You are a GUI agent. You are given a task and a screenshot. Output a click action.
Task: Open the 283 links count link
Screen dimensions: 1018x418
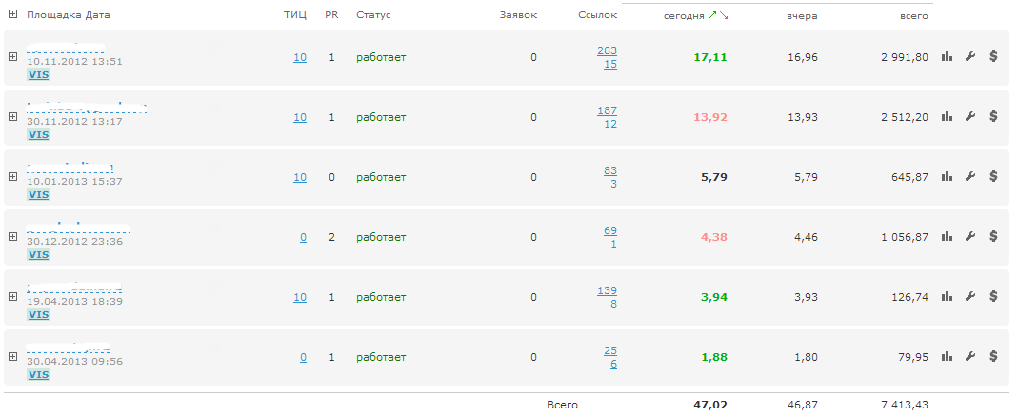[607, 50]
